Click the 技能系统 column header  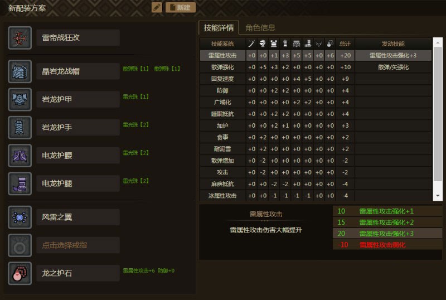pyautogui.click(x=222, y=43)
